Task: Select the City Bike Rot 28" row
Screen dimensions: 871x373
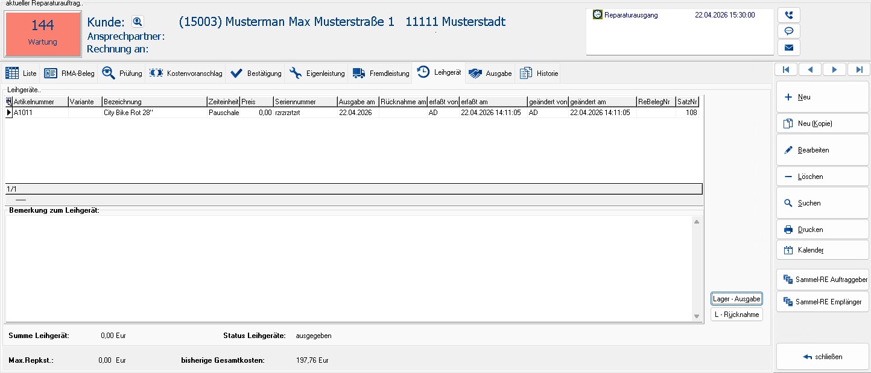Action: 154,113
